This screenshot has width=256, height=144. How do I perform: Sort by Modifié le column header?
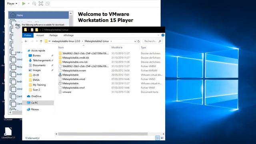coord(117,48)
